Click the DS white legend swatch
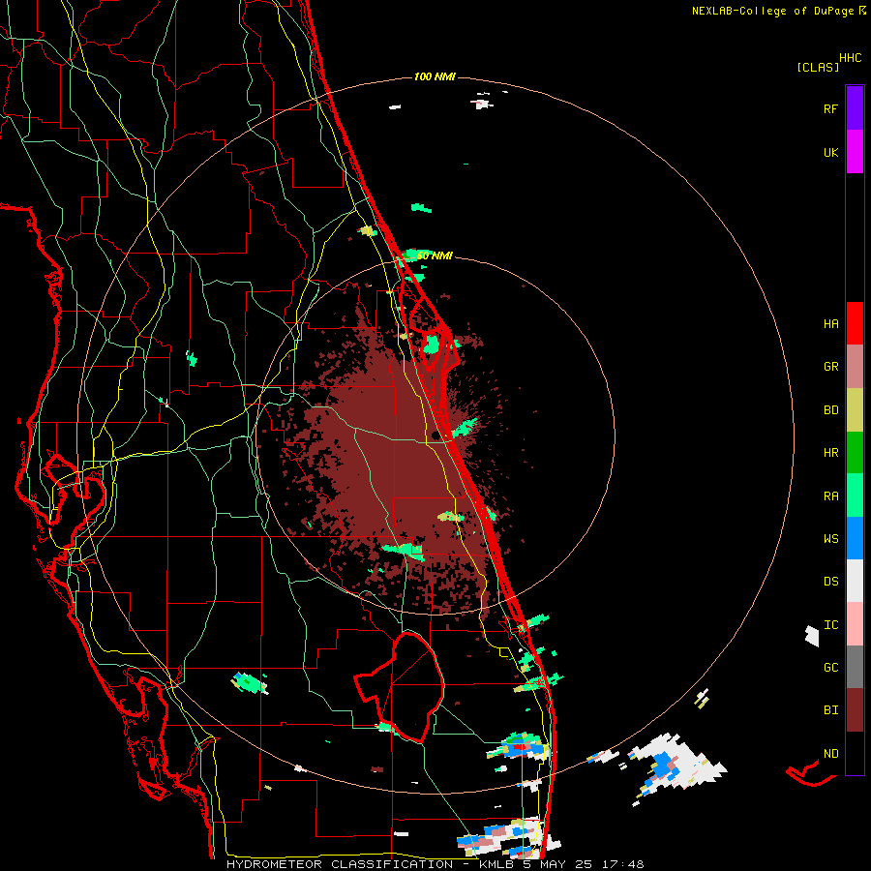This screenshot has height=871, width=871. (x=855, y=581)
